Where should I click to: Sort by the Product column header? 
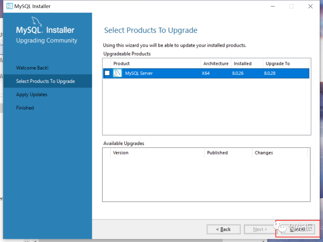pyautogui.click(x=156, y=63)
